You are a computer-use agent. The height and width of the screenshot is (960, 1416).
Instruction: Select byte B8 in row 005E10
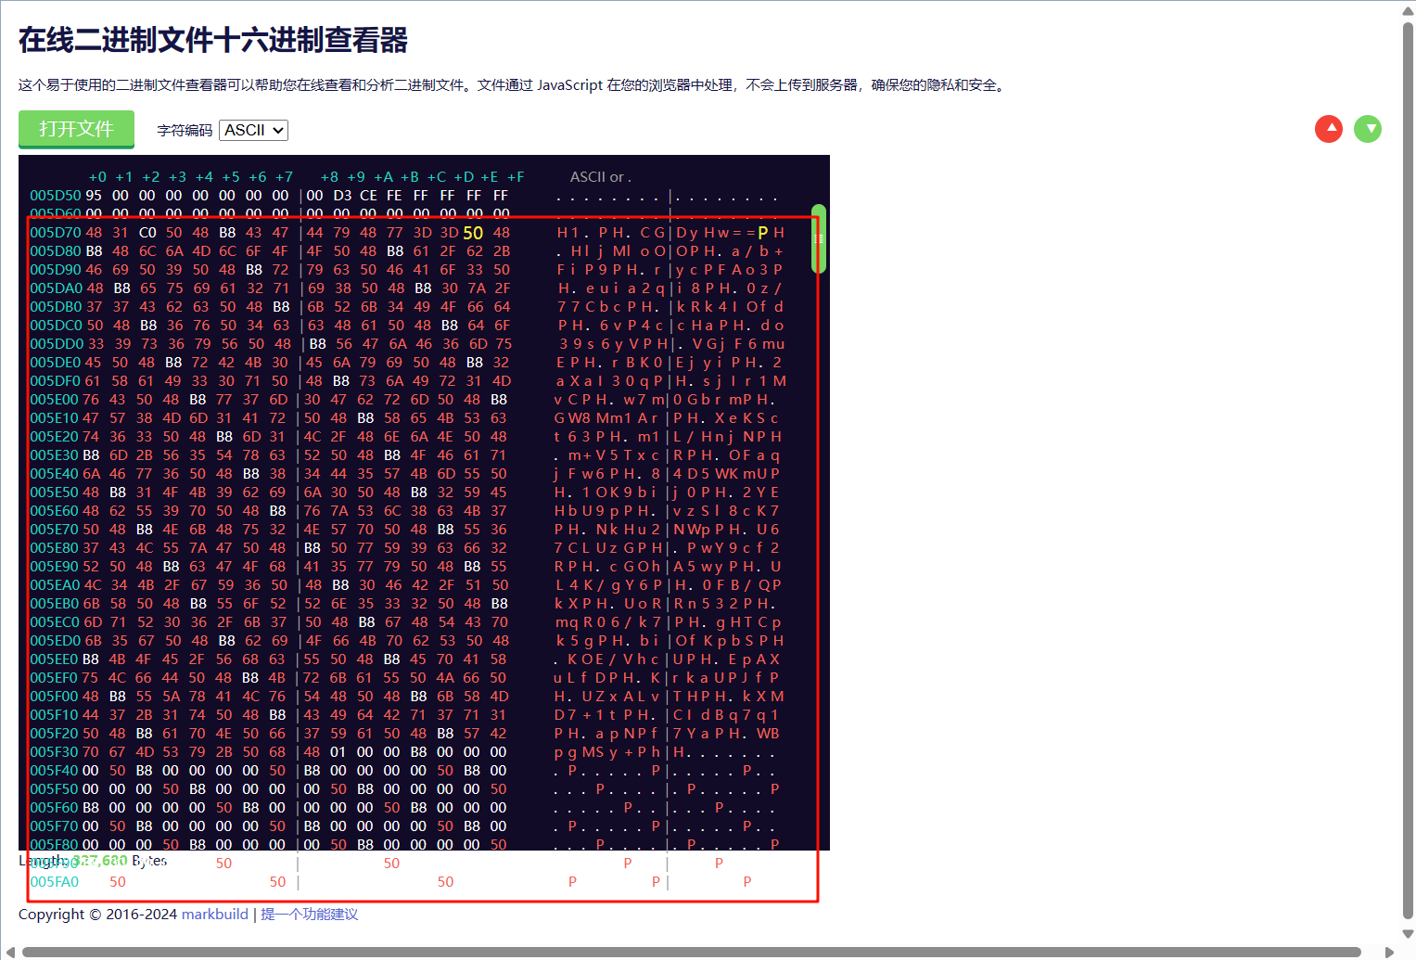point(365,417)
